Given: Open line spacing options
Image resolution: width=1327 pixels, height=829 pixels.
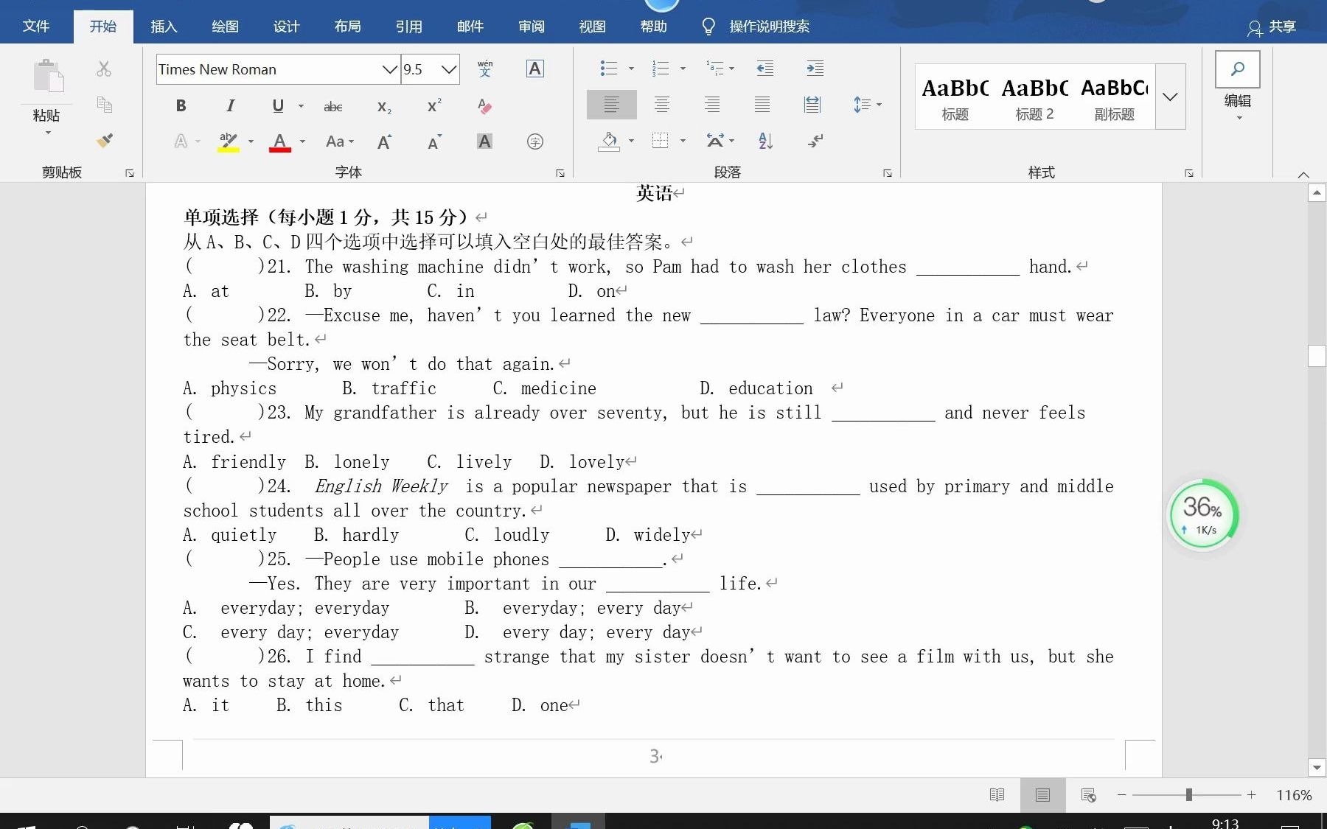Looking at the screenshot, I should click(867, 105).
